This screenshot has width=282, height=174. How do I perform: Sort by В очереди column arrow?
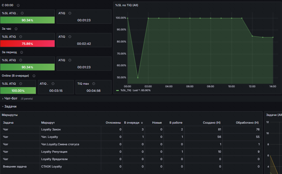click(x=142, y=123)
